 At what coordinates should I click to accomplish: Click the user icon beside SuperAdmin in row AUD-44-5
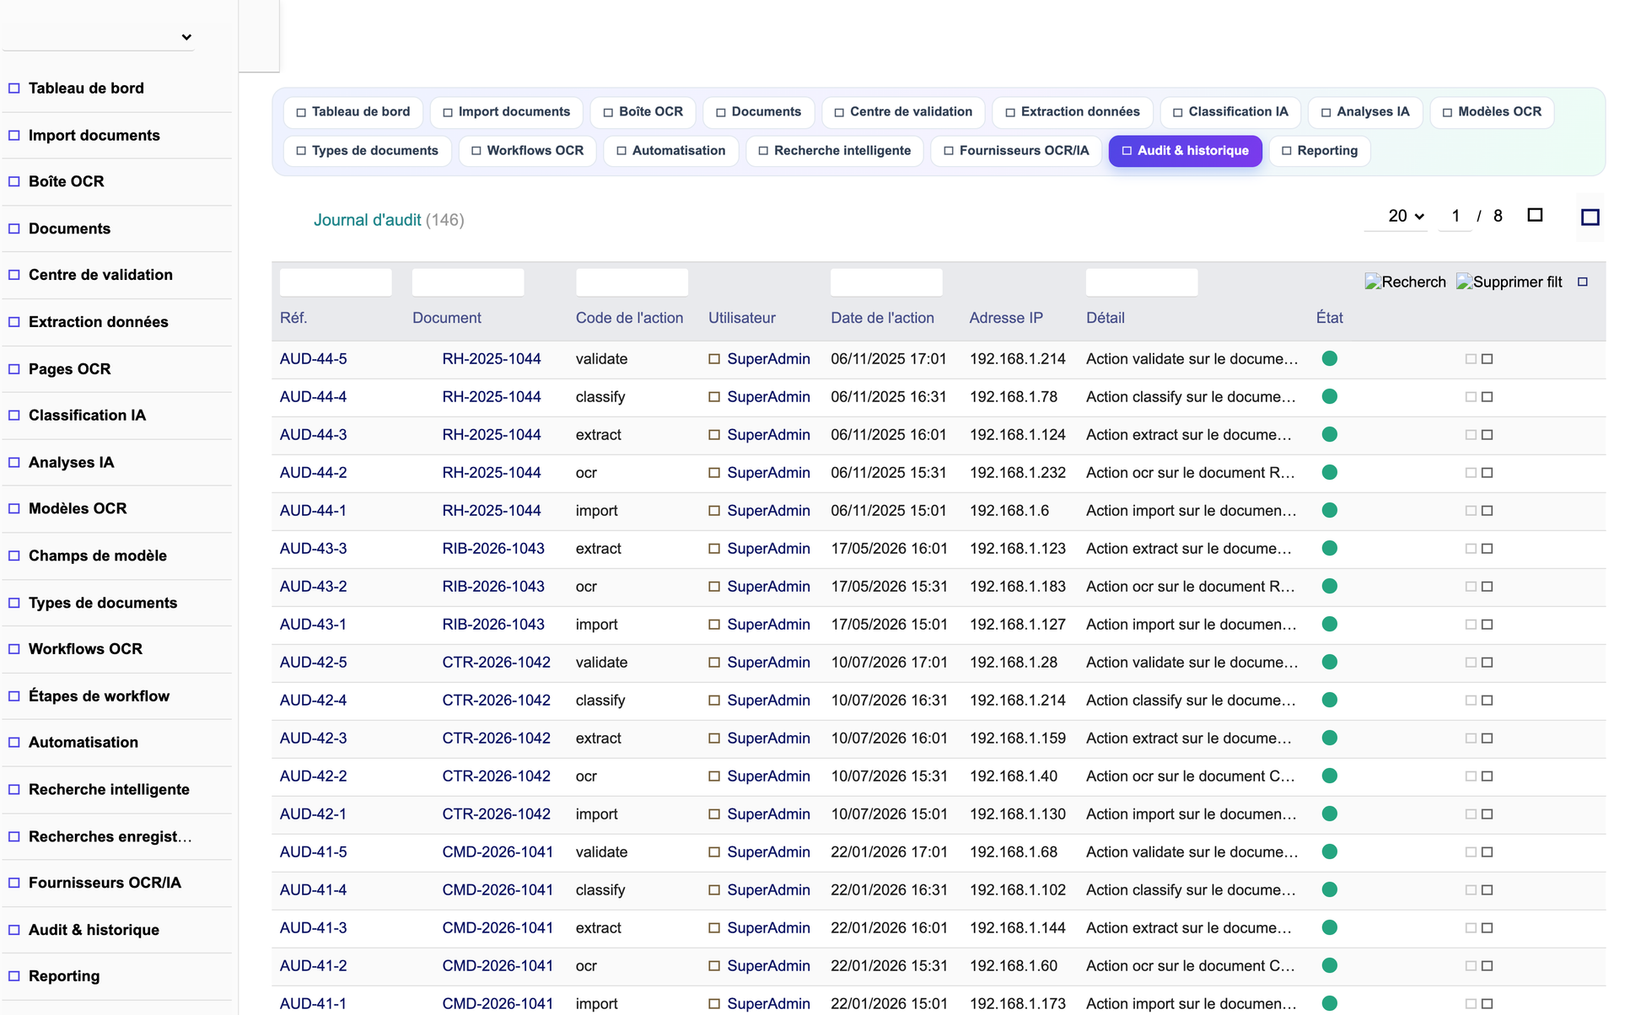click(714, 359)
